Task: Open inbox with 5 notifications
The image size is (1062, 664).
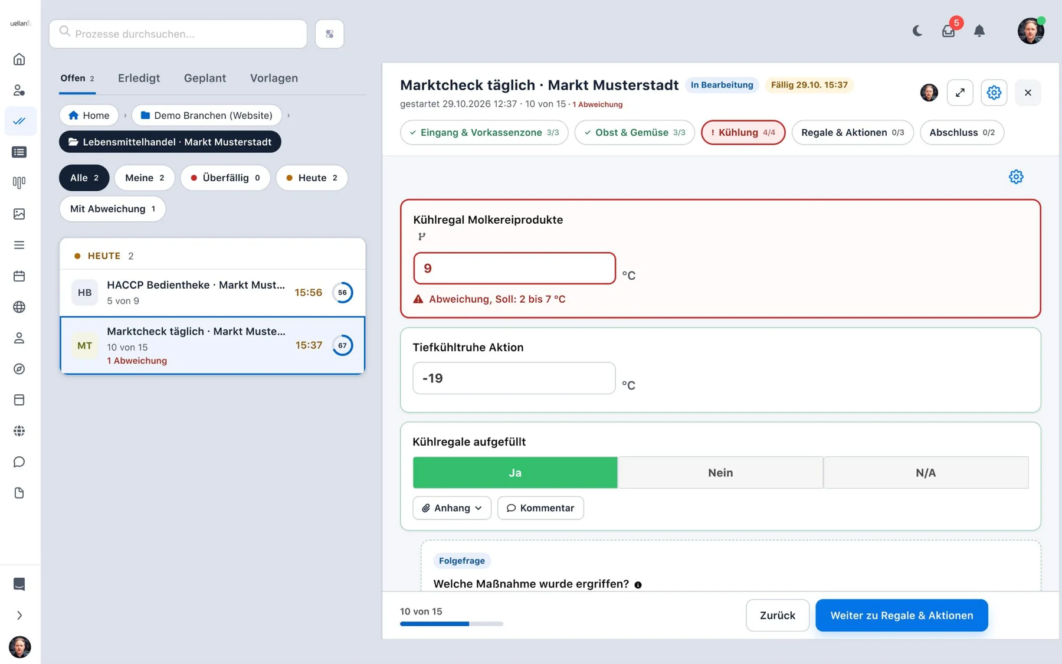Action: (949, 31)
